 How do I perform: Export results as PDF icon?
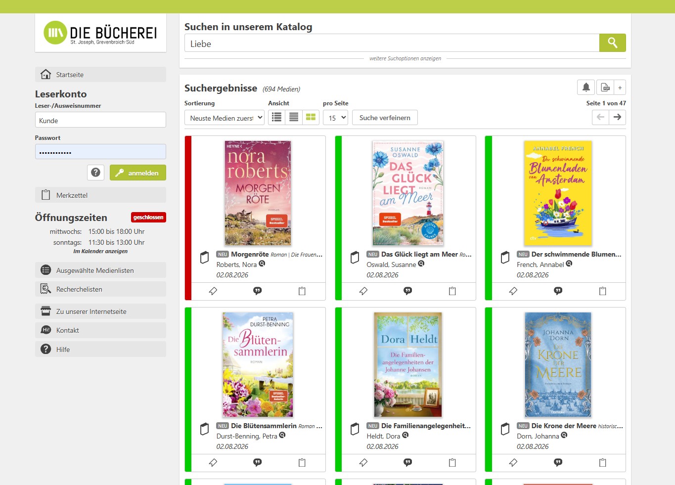point(605,88)
